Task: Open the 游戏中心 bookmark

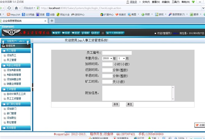Action: point(78,14)
